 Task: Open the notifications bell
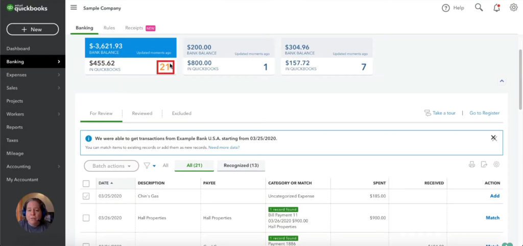[x=496, y=8]
